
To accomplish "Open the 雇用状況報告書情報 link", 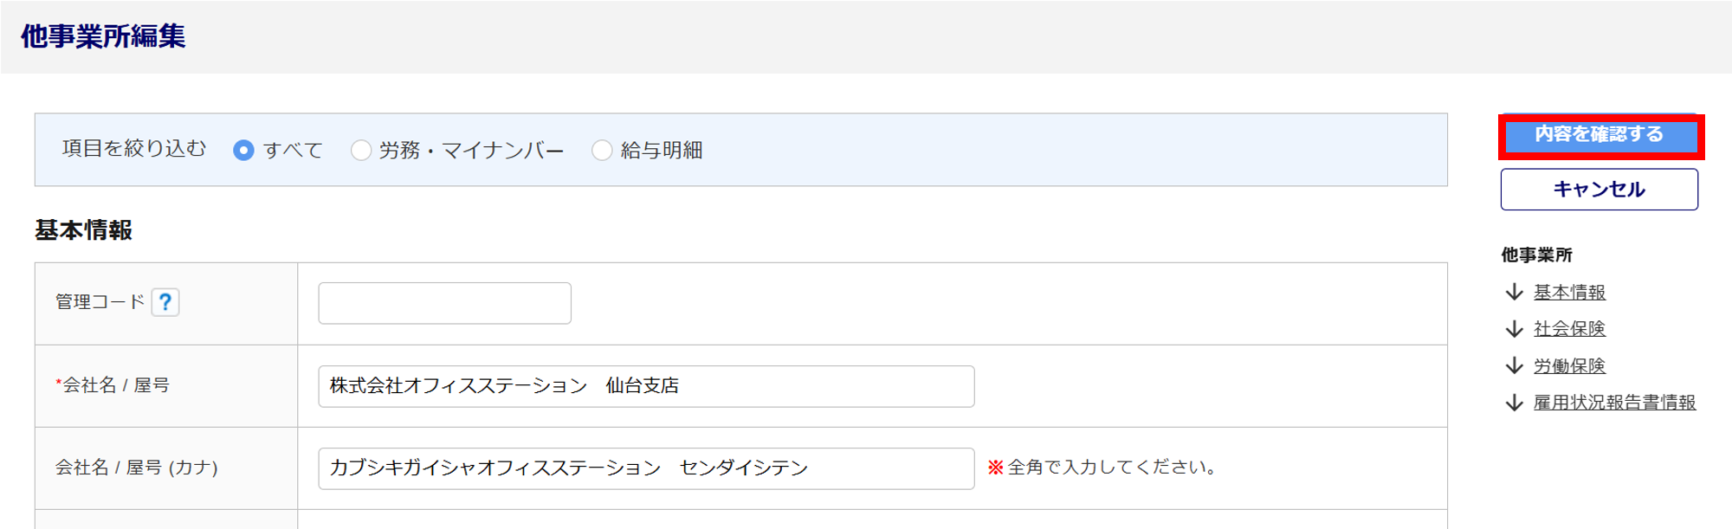I will click(1614, 403).
